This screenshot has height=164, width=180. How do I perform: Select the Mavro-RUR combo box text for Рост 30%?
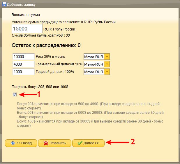[x=94, y=57]
